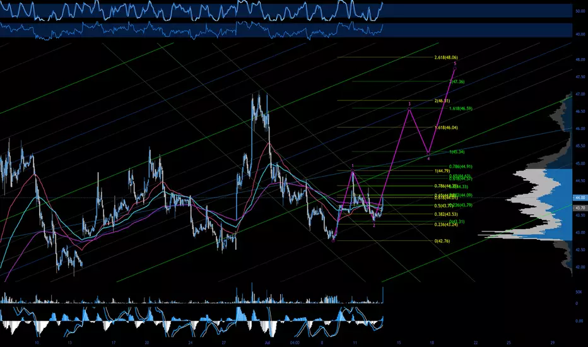The height and width of the screenshot is (347, 588).
Task: Click the 50K volume scale label
Action: (579, 292)
